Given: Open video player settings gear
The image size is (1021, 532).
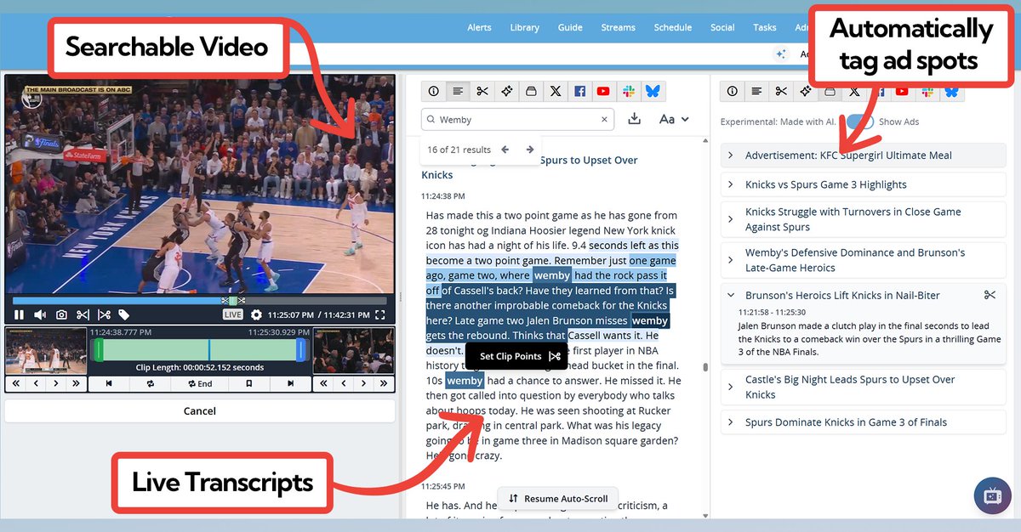Looking at the screenshot, I should 256,314.
